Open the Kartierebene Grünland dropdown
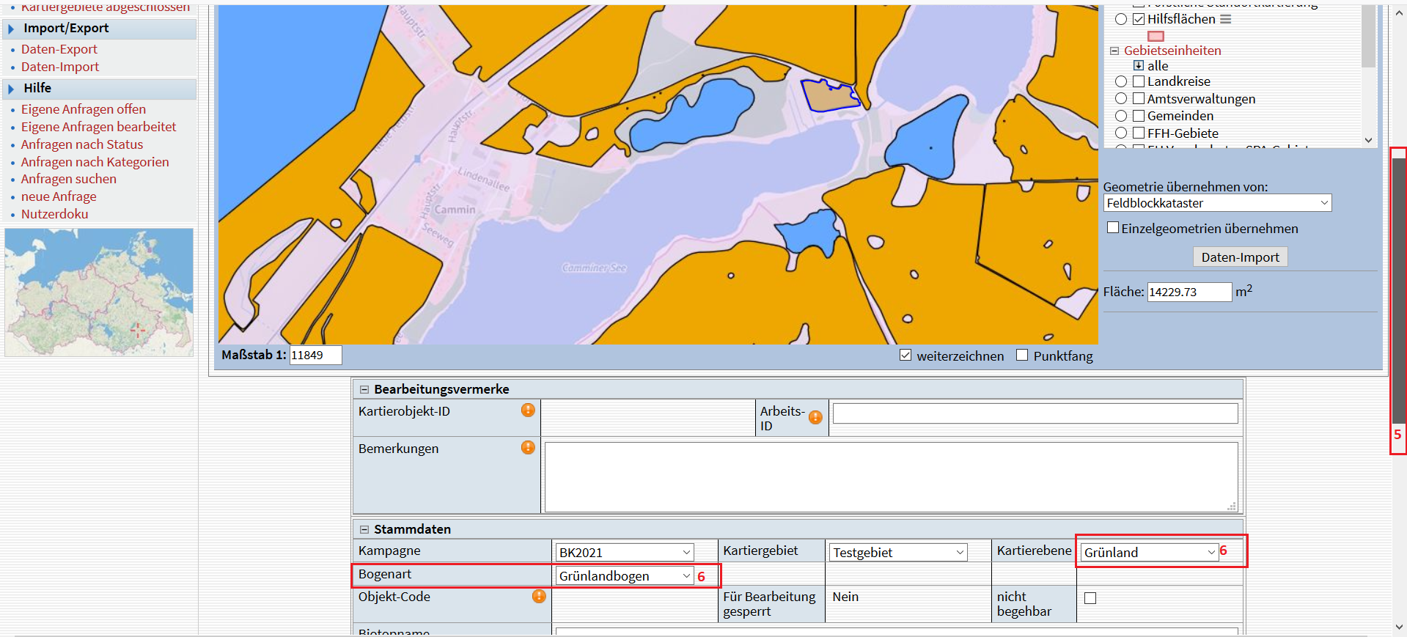The height and width of the screenshot is (637, 1407). click(1149, 553)
